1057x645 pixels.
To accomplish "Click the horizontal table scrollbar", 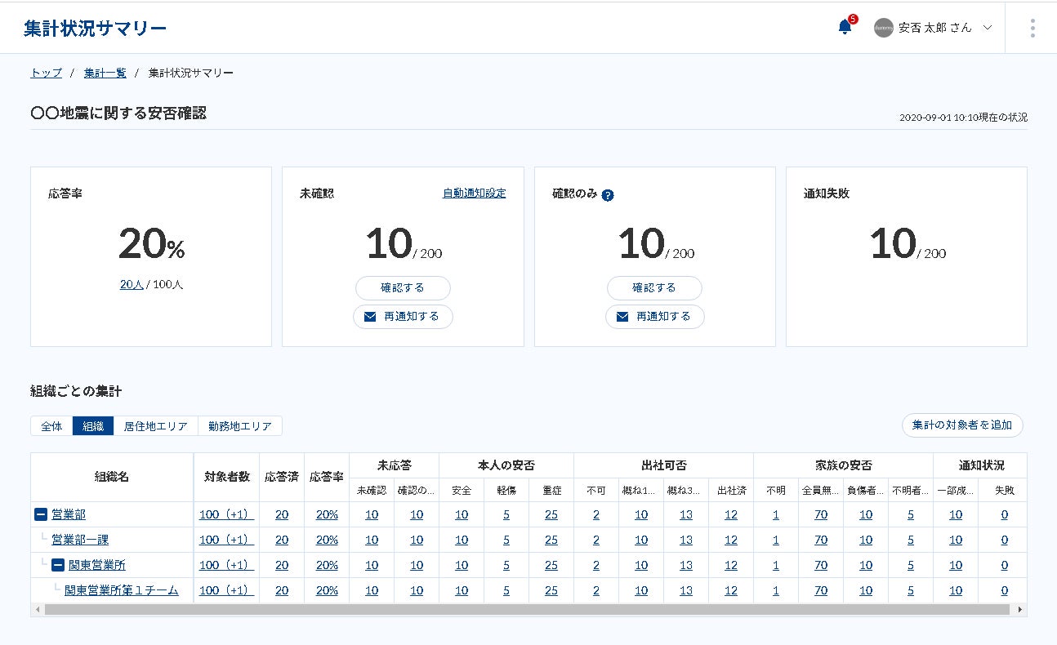I will point(528,609).
